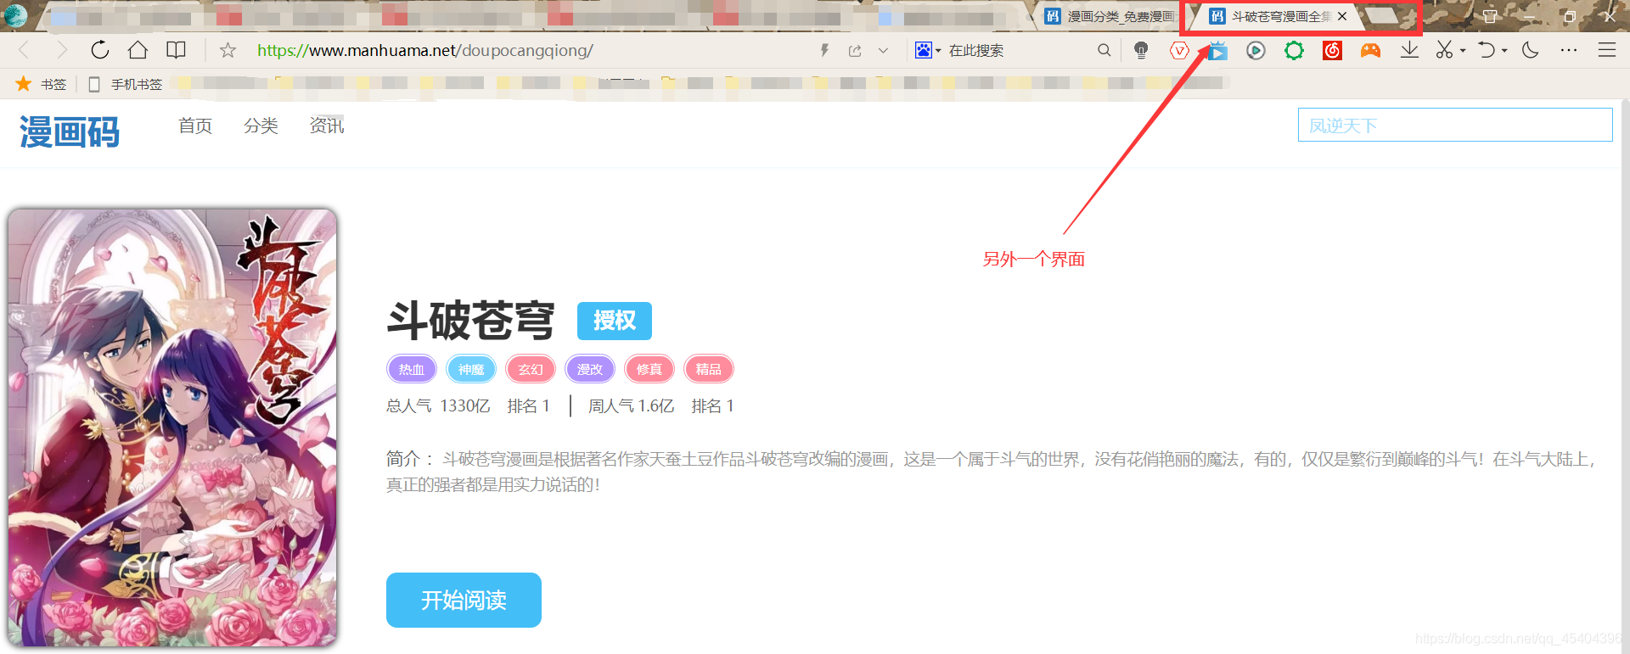Viewport: 1630px width, 654px height.
Task: Click the 总人气 1330亿 popularity text
Action: pyautogui.click(x=438, y=406)
